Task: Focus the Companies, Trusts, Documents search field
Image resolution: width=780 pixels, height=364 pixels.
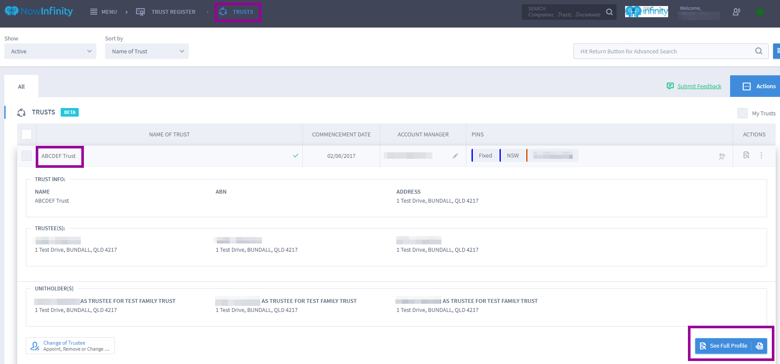Action: (564, 12)
